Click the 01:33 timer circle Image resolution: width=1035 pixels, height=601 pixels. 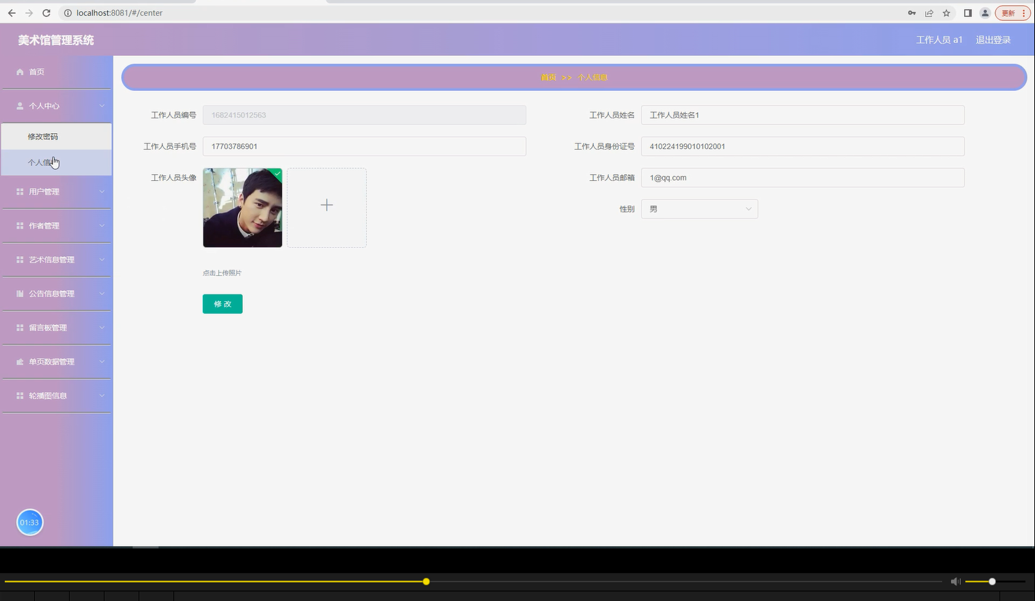(x=29, y=522)
